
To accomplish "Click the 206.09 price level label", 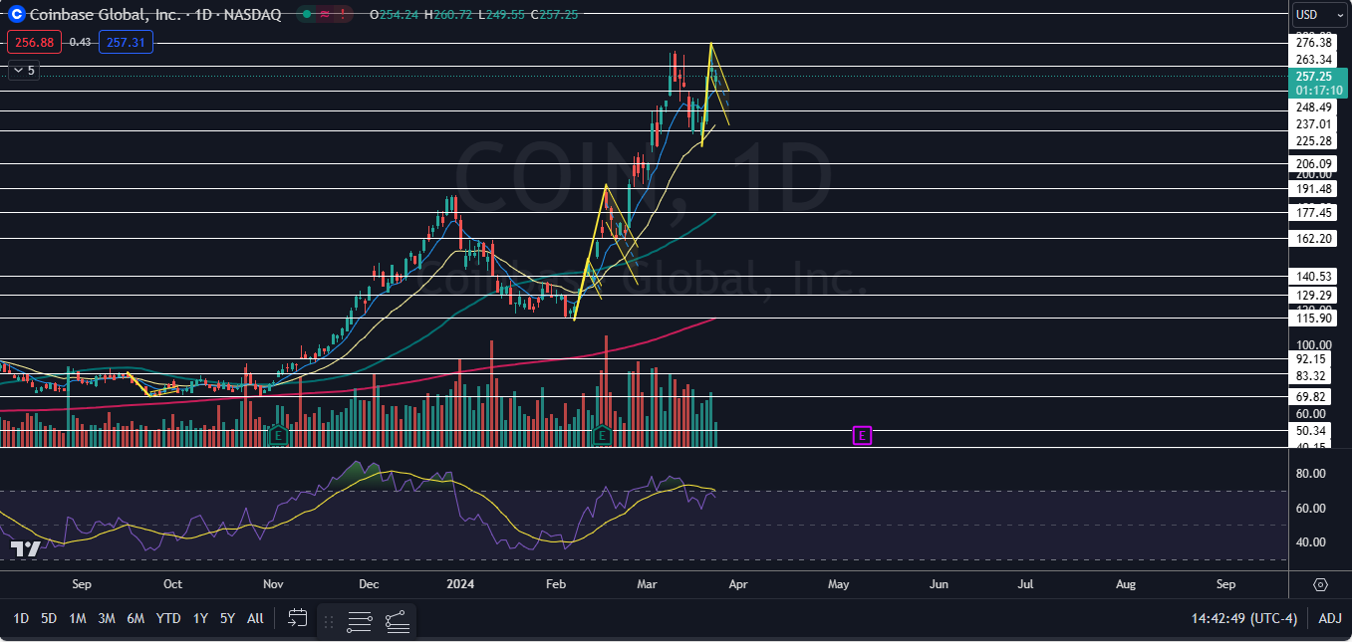I will (x=1314, y=164).
